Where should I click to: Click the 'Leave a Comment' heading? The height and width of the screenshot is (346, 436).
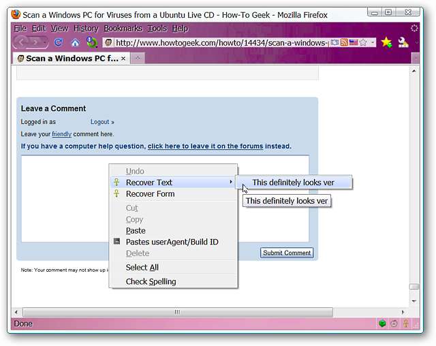pos(53,108)
